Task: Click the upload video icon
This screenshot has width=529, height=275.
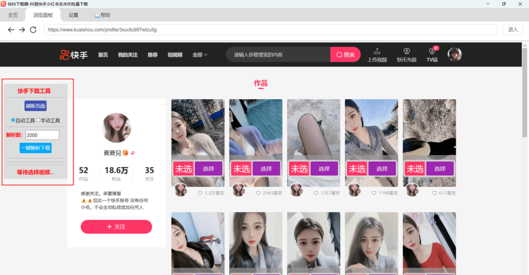Action: pos(377,51)
